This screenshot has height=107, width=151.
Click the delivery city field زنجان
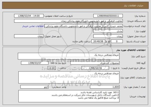tap(29, 36)
